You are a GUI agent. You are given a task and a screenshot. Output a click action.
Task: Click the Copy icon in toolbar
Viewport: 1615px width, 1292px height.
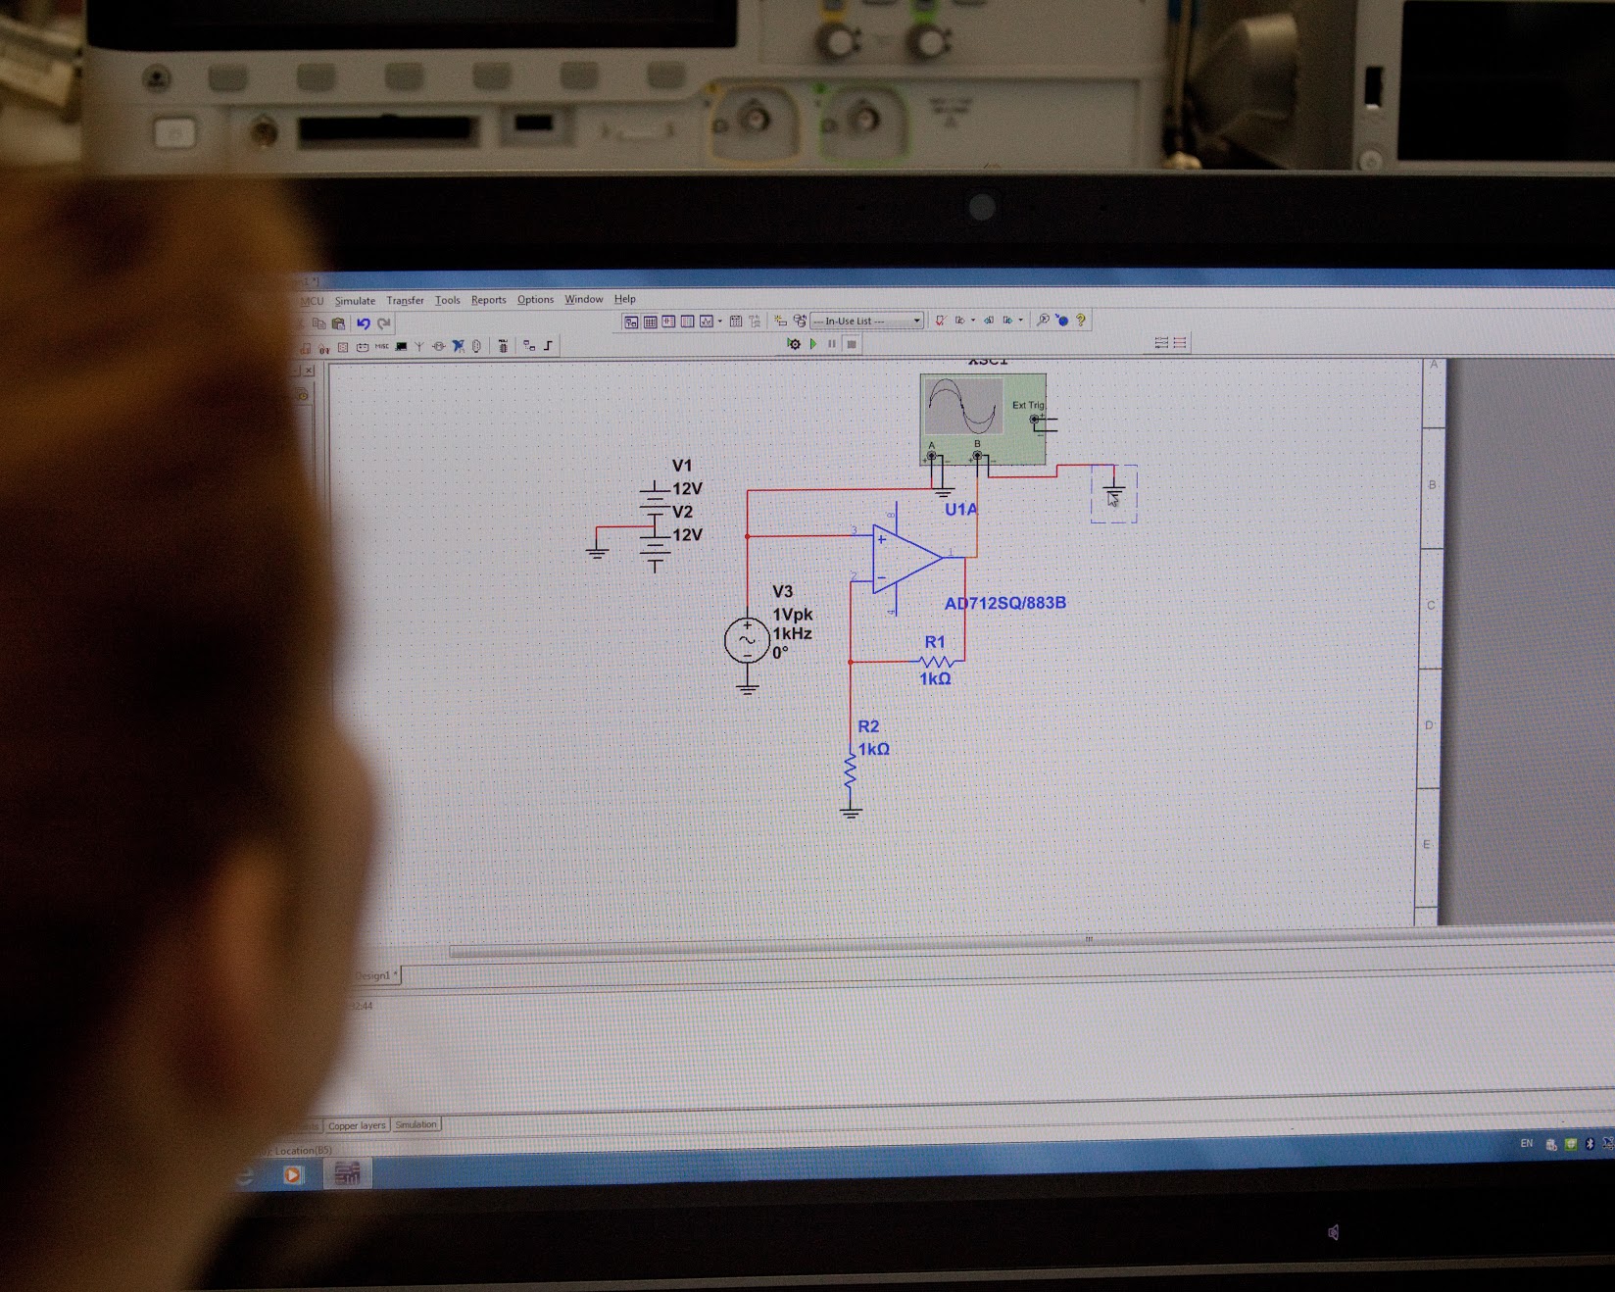[319, 323]
